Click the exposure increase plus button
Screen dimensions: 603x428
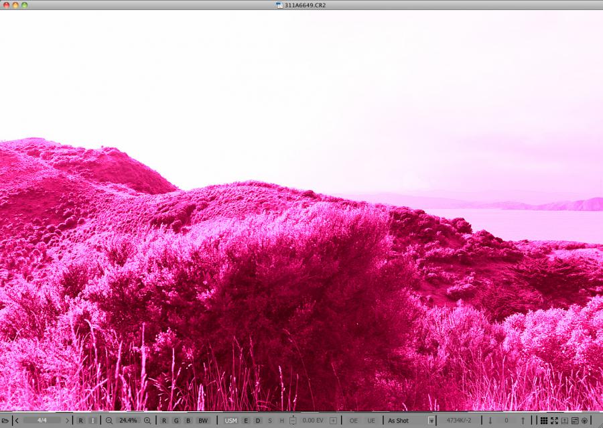pos(333,421)
